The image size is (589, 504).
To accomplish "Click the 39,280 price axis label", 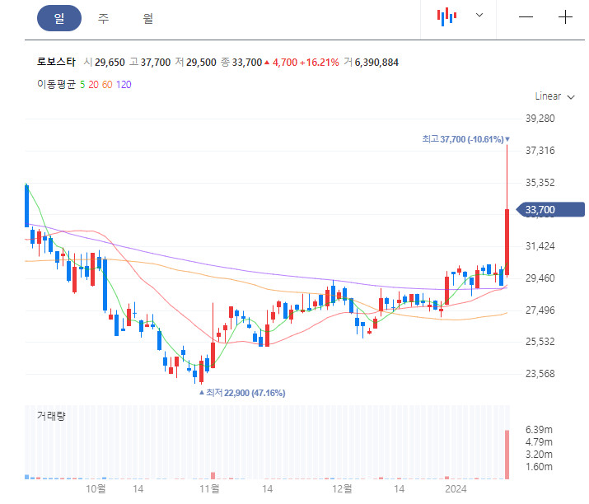I will point(540,119).
